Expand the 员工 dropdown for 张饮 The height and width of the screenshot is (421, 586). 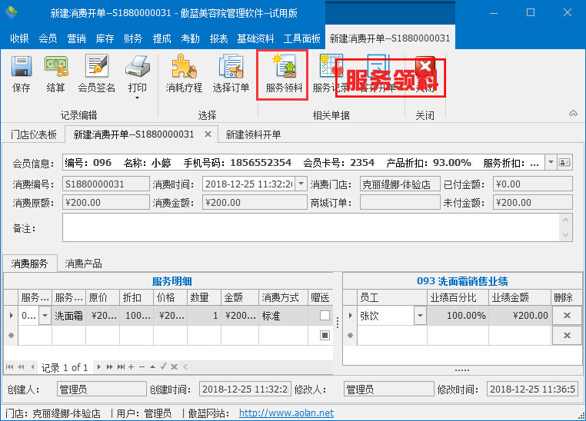pyautogui.click(x=420, y=316)
